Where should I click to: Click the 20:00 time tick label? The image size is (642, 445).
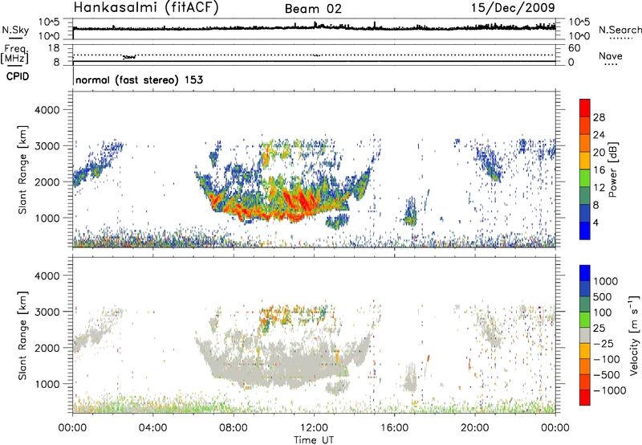pyautogui.click(x=474, y=428)
